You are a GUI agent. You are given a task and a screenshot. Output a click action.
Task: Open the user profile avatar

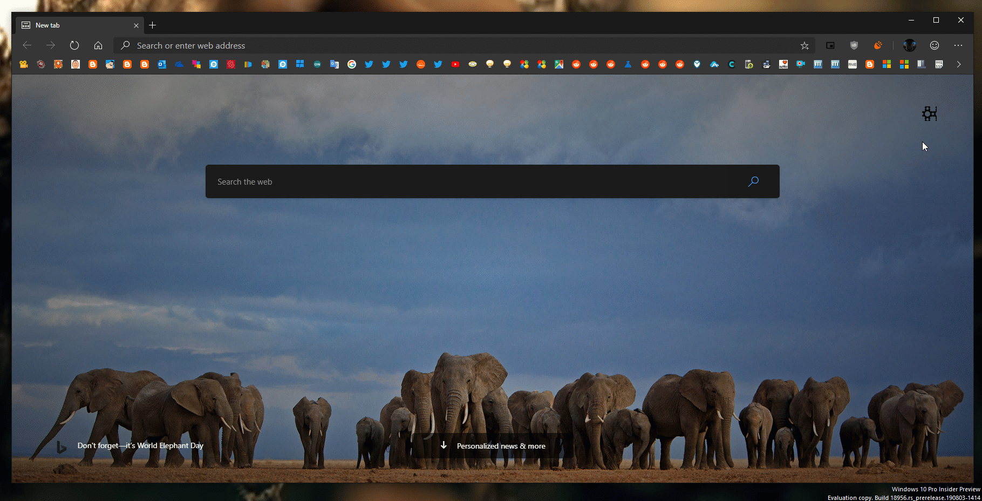pos(910,45)
